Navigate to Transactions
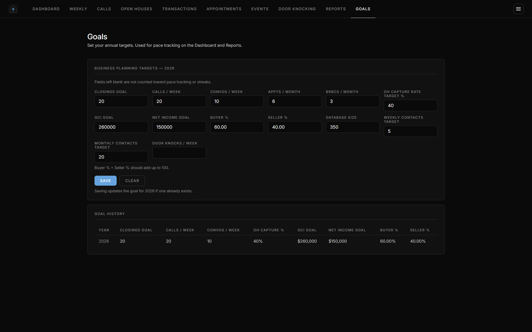 coord(179,9)
